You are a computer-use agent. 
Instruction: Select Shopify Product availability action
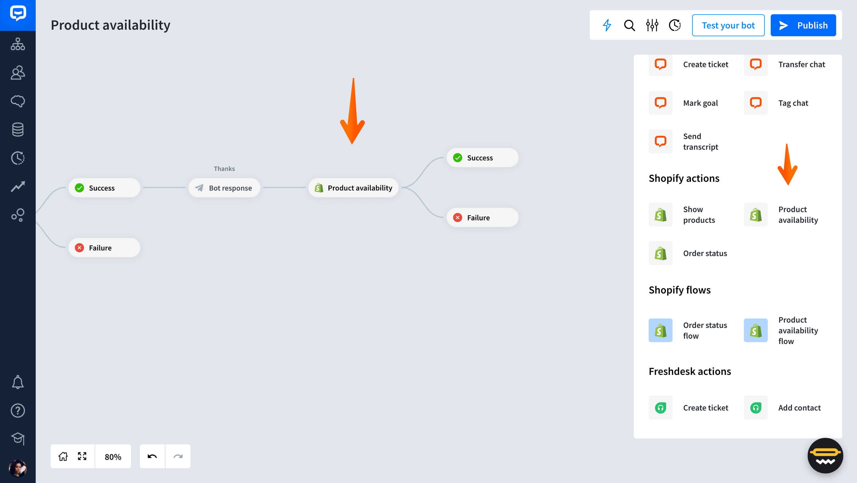pyautogui.click(x=781, y=214)
